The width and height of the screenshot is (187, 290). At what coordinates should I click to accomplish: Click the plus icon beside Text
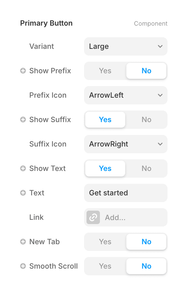(x=23, y=193)
